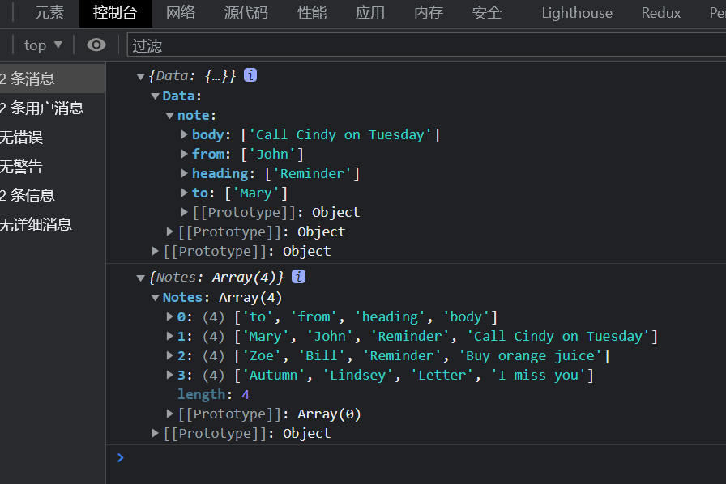726x484 pixels.
Task: Expand the Array(0) prototype entry
Action: point(170,414)
